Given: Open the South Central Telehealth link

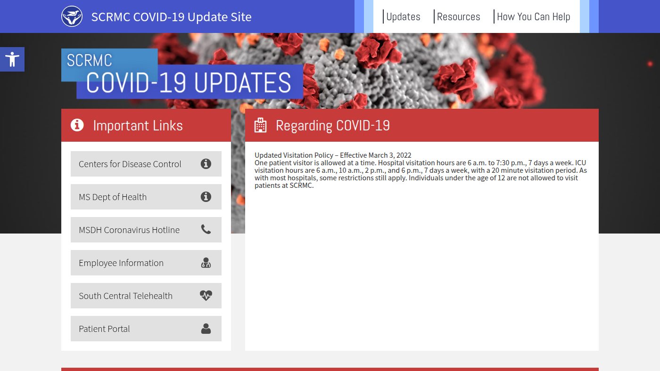Looking at the screenshot, I should 146,296.
